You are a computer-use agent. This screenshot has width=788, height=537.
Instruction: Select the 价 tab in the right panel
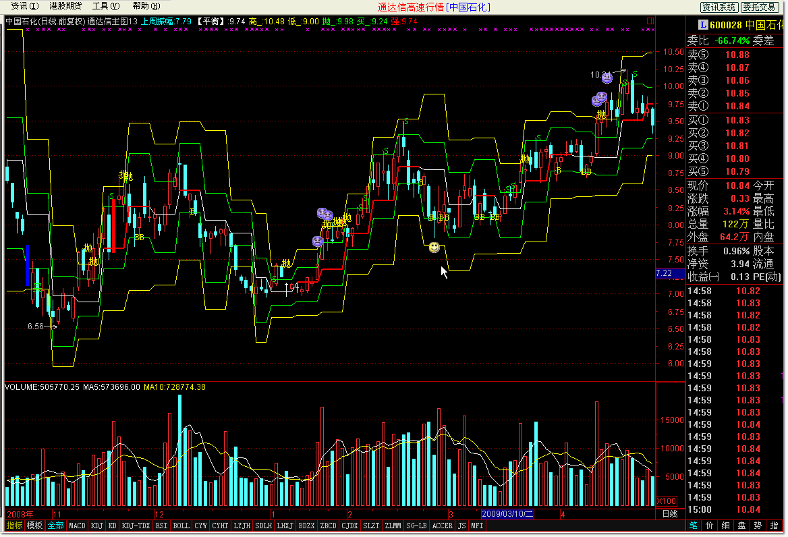tap(710, 526)
